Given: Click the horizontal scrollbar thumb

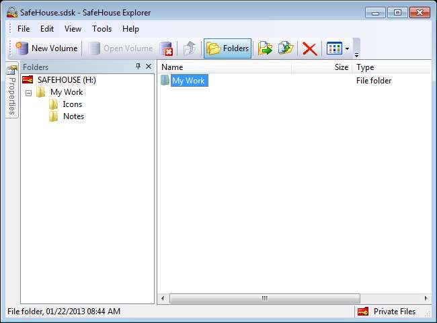Looking at the screenshot, I should (265, 299).
